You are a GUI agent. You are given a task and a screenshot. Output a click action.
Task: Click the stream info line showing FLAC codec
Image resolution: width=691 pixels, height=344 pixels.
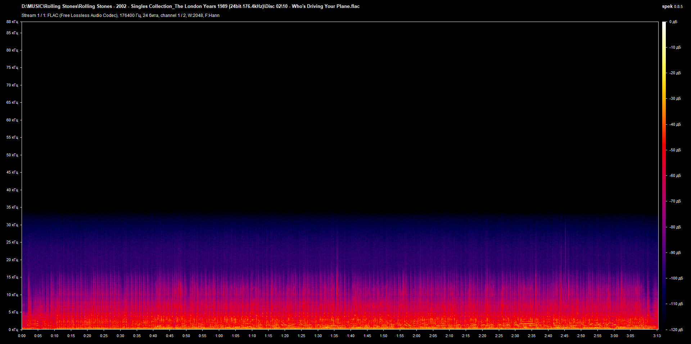click(x=120, y=15)
